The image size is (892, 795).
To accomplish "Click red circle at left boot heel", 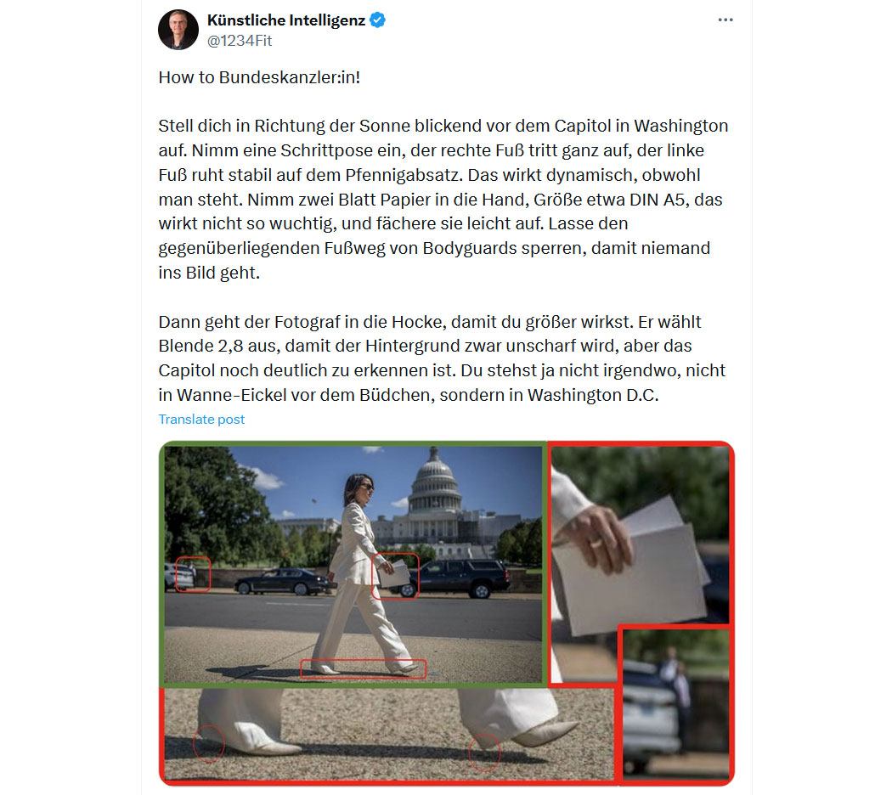I will click(x=209, y=744).
